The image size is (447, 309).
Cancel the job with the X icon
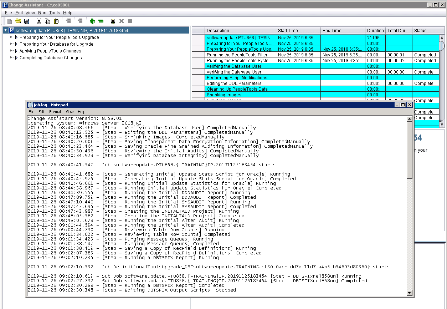pos(121,21)
